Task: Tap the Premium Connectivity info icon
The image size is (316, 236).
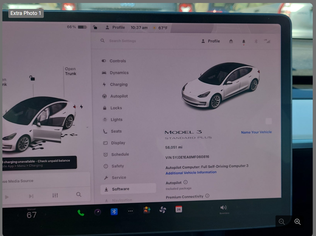Action: pyautogui.click(x=207, y=196)
